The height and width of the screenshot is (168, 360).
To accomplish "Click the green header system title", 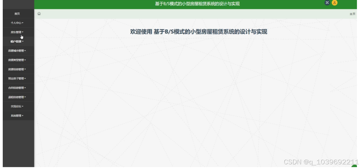I will pyautogui.click(x=197, y=4).
